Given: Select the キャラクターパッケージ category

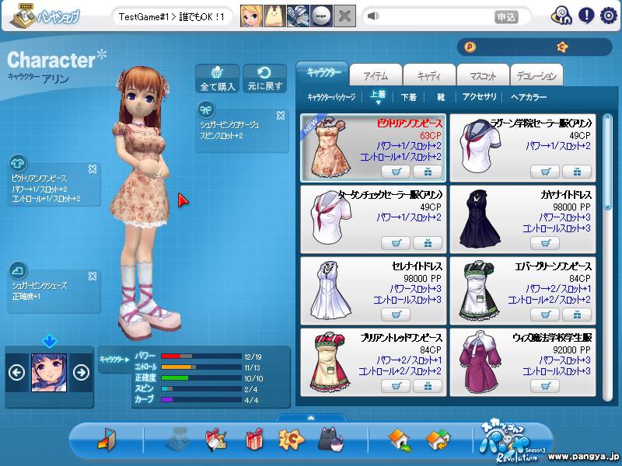Looking at the screenshot, I should (332, 96).
